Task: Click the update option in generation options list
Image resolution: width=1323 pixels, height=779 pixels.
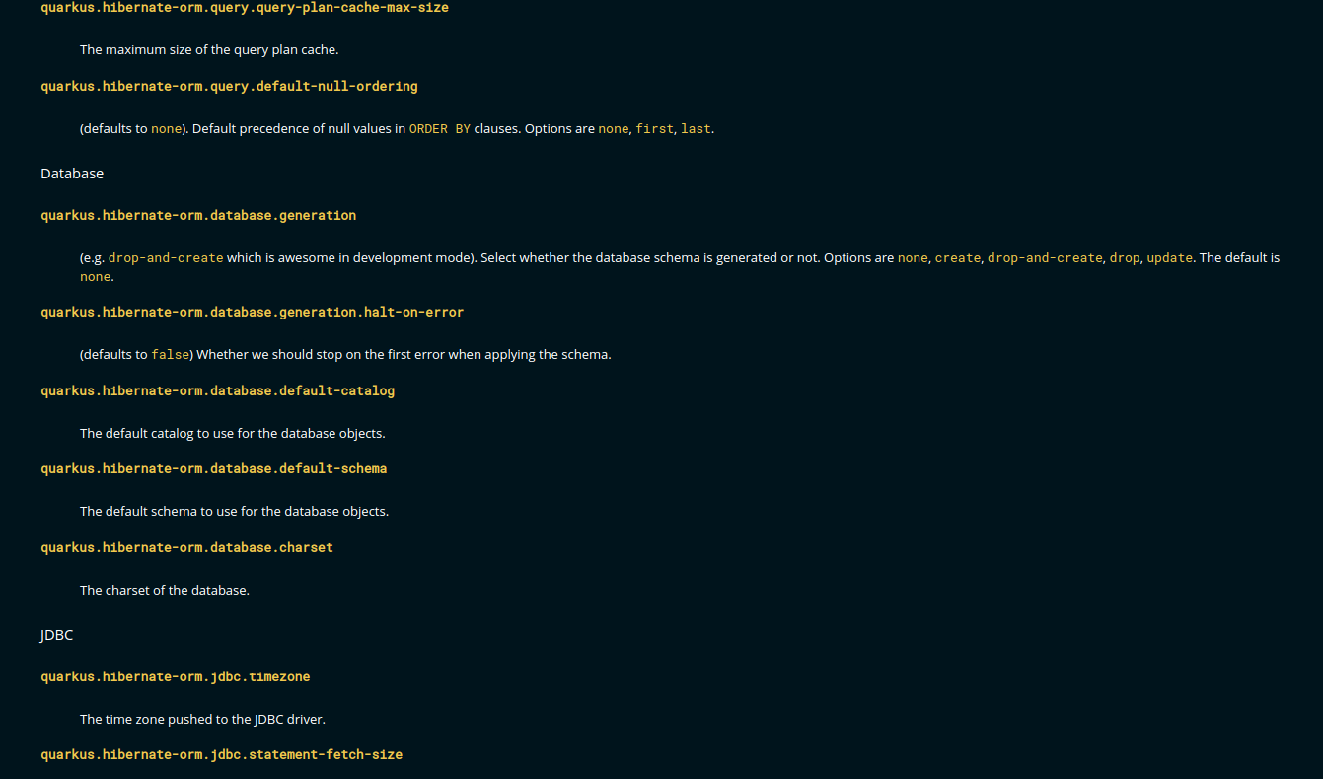Action: tap(1170, 257)
